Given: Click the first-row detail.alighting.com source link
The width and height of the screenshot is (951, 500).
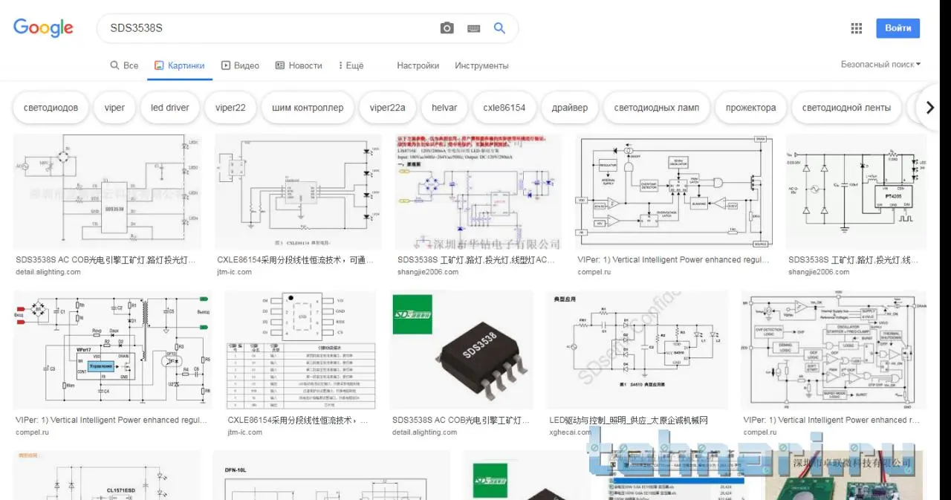Looking at the screenshot, I should (48, 272).
